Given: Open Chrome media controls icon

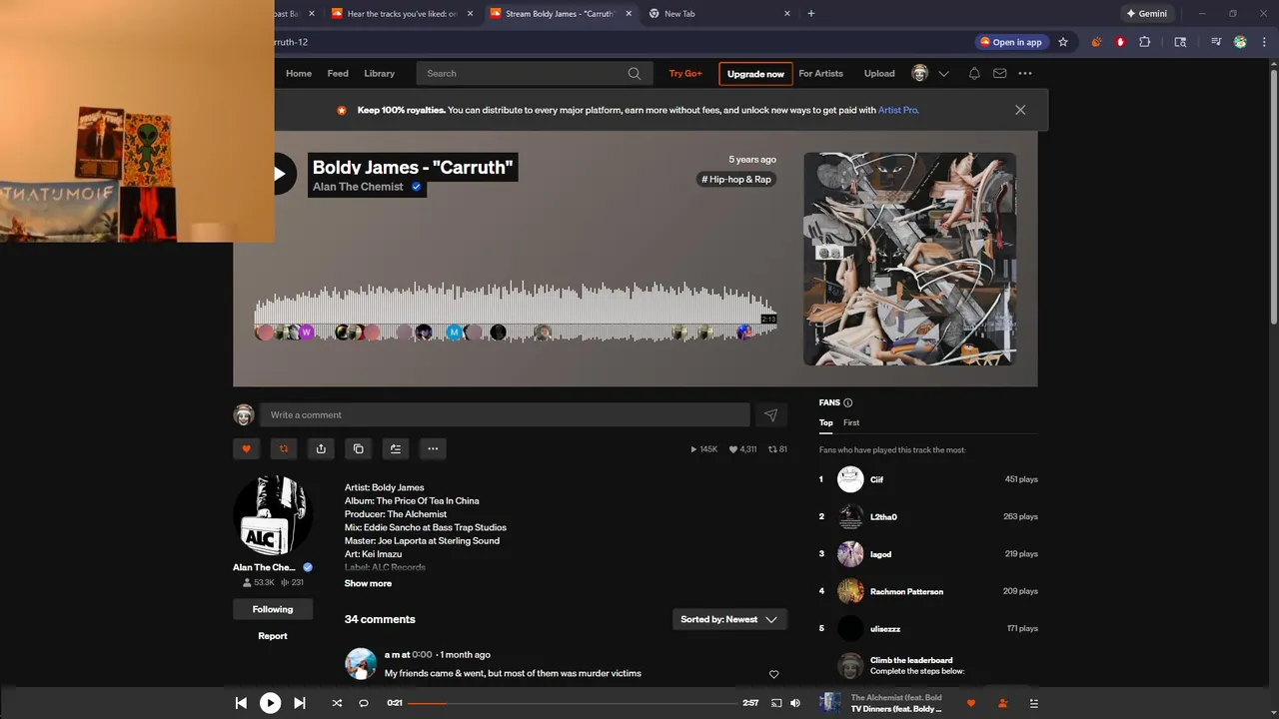Looking at the screenshot, I should click(1216, 42).
